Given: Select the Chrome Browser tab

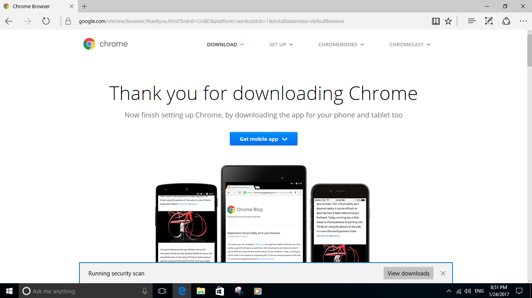Looking at the screenshot, I should 38,6.
